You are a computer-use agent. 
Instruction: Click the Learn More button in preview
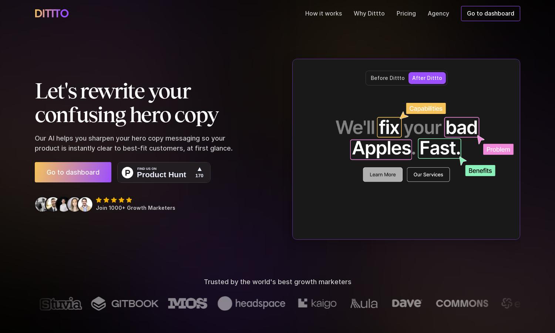pyautogui.click(x=383, y=175)
